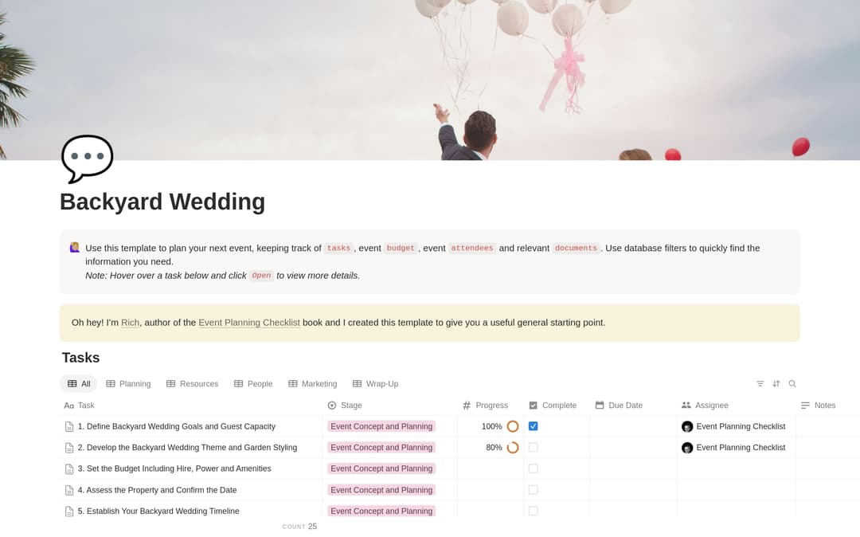Switch to the Planning view tab
The width and height of the screenshot is (860, 537).
pos(128,384)
